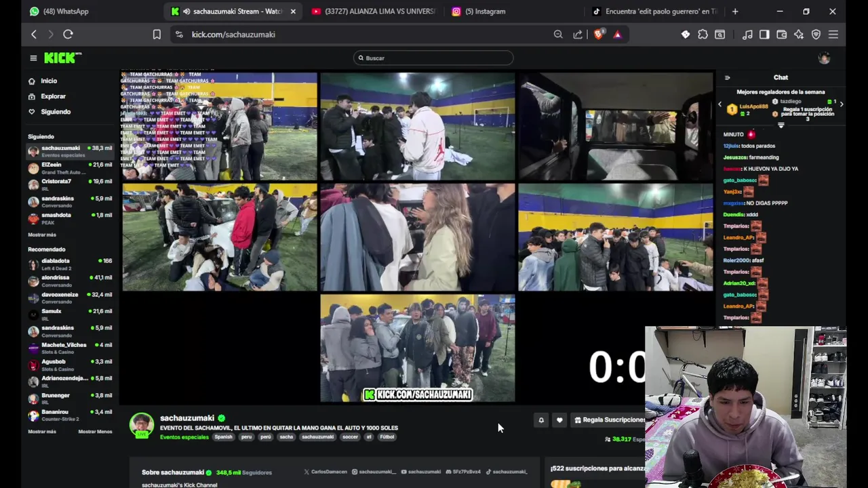868x488 pixels.
Task: Open recommended channel Samulx
Action: pyautogui.click(x=70, y=314)
